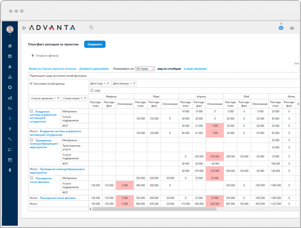
Task: Click filter icon on Список проектов field
Action: click(58, 98)
